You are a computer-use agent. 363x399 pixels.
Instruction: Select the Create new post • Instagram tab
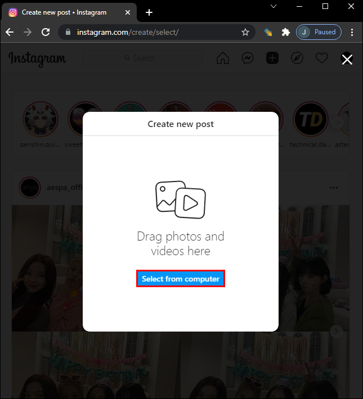(69, 12)
